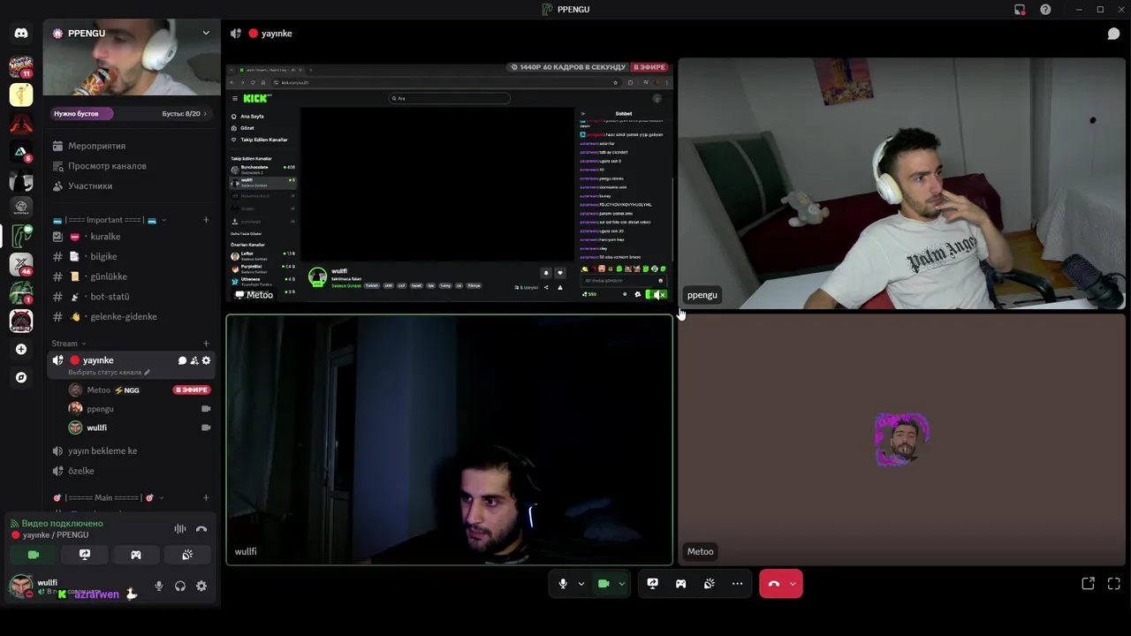
Task: Open the günlükke text channel
Action: click(x=132, y=276)
